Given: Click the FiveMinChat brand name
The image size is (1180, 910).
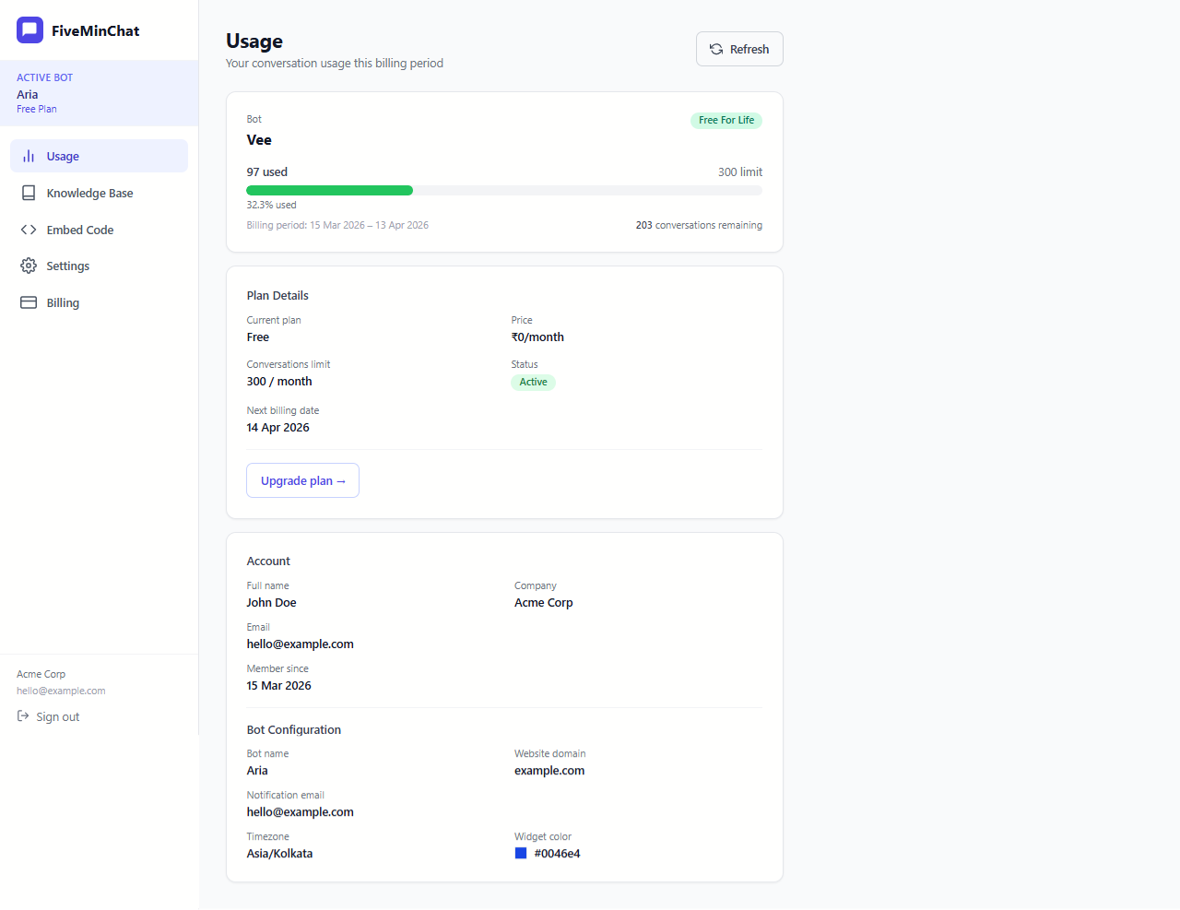Looking at the screenshot, I should point(96,30).
